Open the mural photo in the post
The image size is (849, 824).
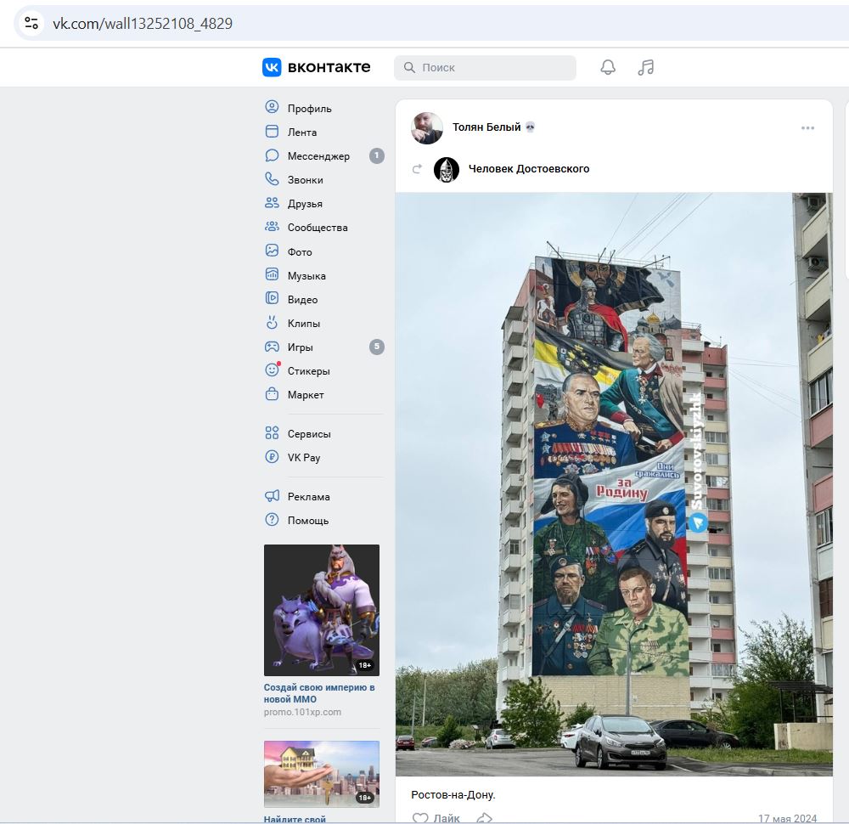(614, 484)
